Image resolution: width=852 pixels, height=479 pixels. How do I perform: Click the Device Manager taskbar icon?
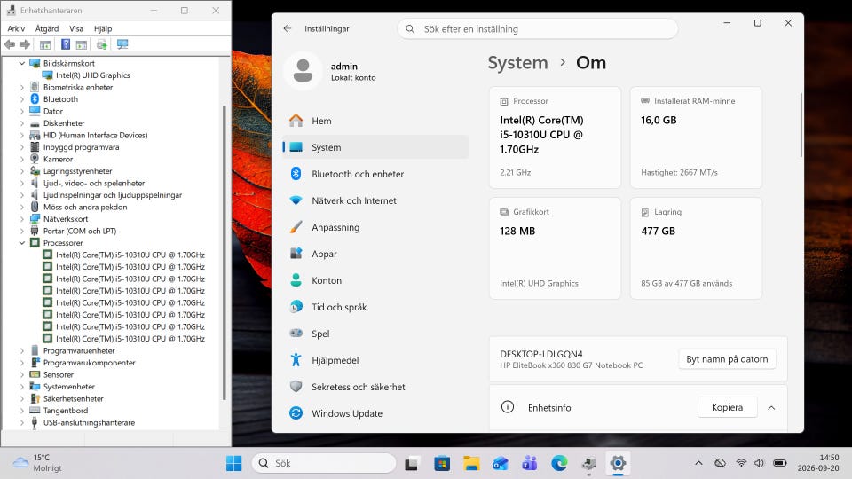[588, 463]
